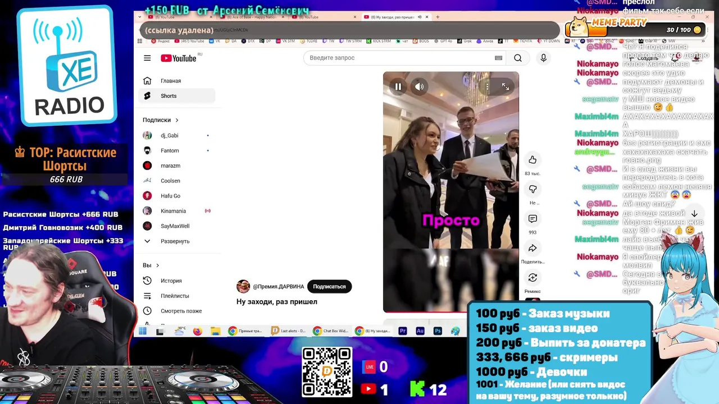Open the dj_Gabi subscription channel
The height and width of the screenshot is (404, 719).
177,135
